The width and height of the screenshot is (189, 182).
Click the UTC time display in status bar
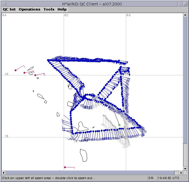(x=168, y=178)
